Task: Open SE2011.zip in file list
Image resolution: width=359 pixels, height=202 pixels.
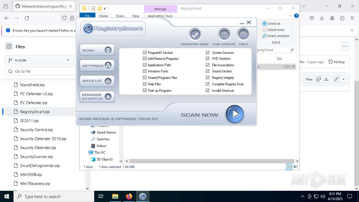Action: tap(29, 121)
